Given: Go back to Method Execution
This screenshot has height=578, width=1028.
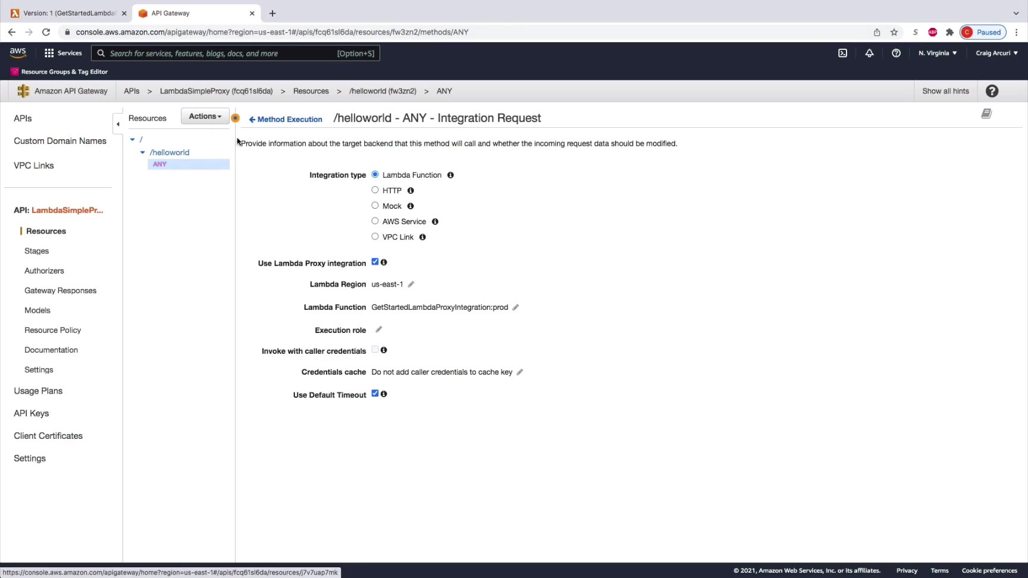Looking at the screenshot, I should click(x=286, y=120).
